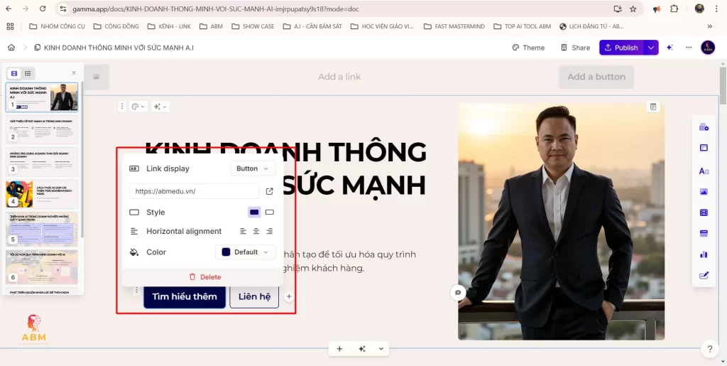Open the text formatting Aa sidebar icon
This screenshot has width=727, height=366.
click(x=704, y=171)
